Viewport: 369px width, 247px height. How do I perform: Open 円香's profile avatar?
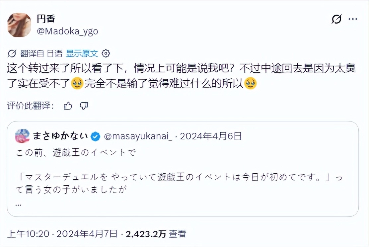tap(19, 25)
